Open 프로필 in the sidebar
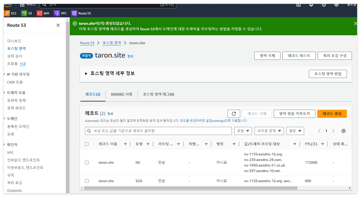This screenshot has height=197, width=361. click(12, 64)
